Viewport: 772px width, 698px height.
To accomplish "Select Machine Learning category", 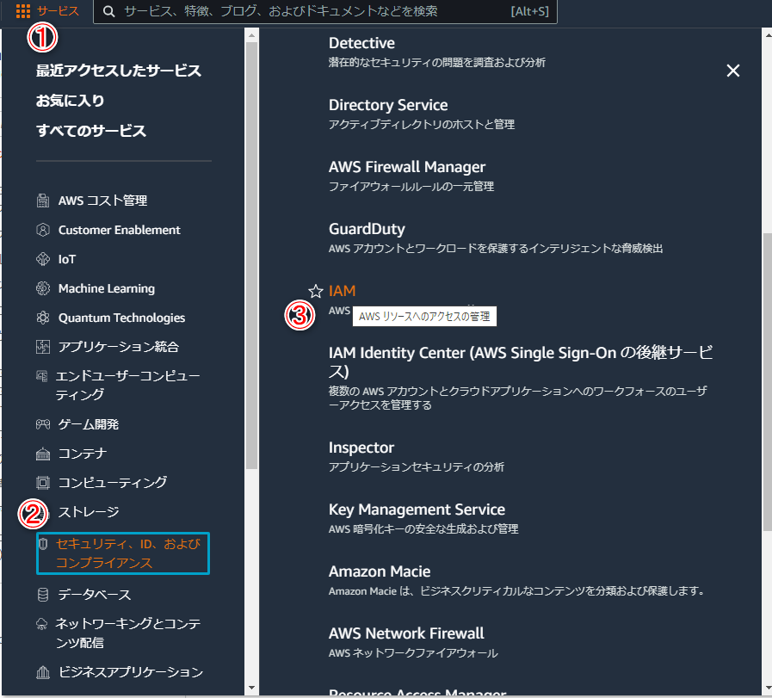I will [x=107, y=288].
